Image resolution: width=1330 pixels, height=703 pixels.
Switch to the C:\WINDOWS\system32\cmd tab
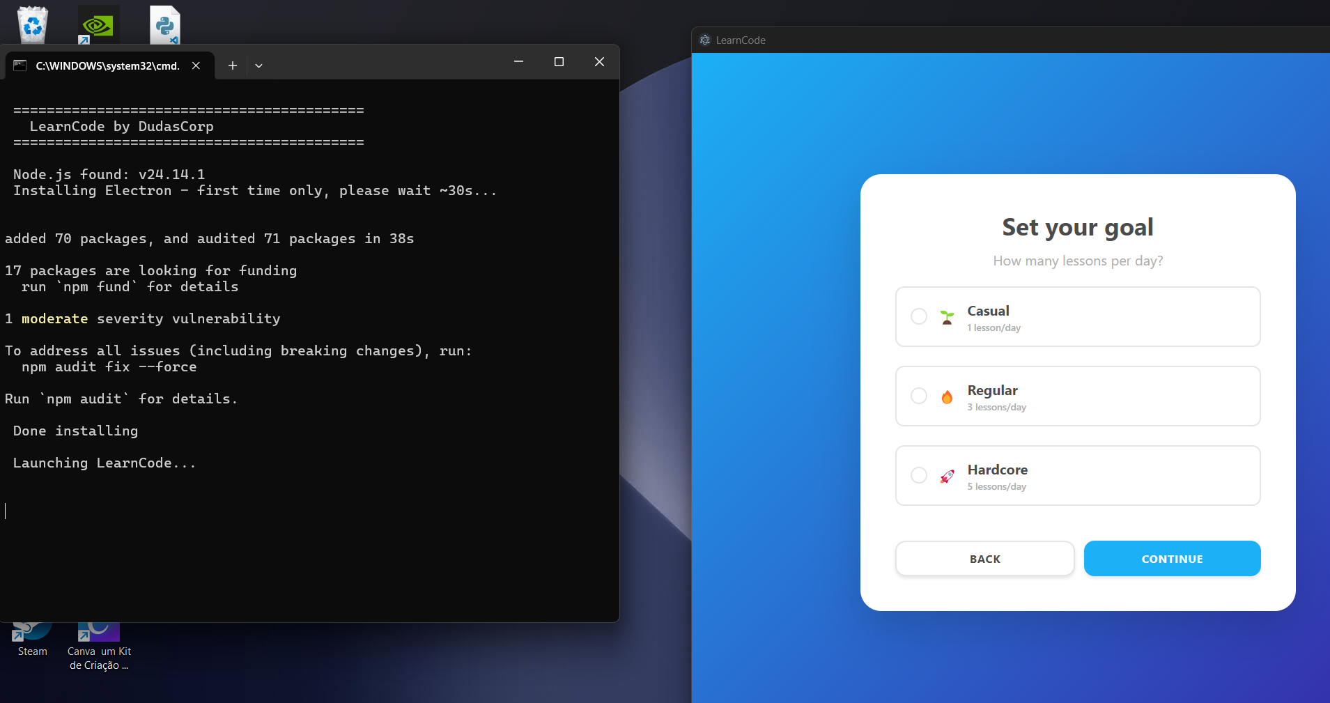[108, 65]
